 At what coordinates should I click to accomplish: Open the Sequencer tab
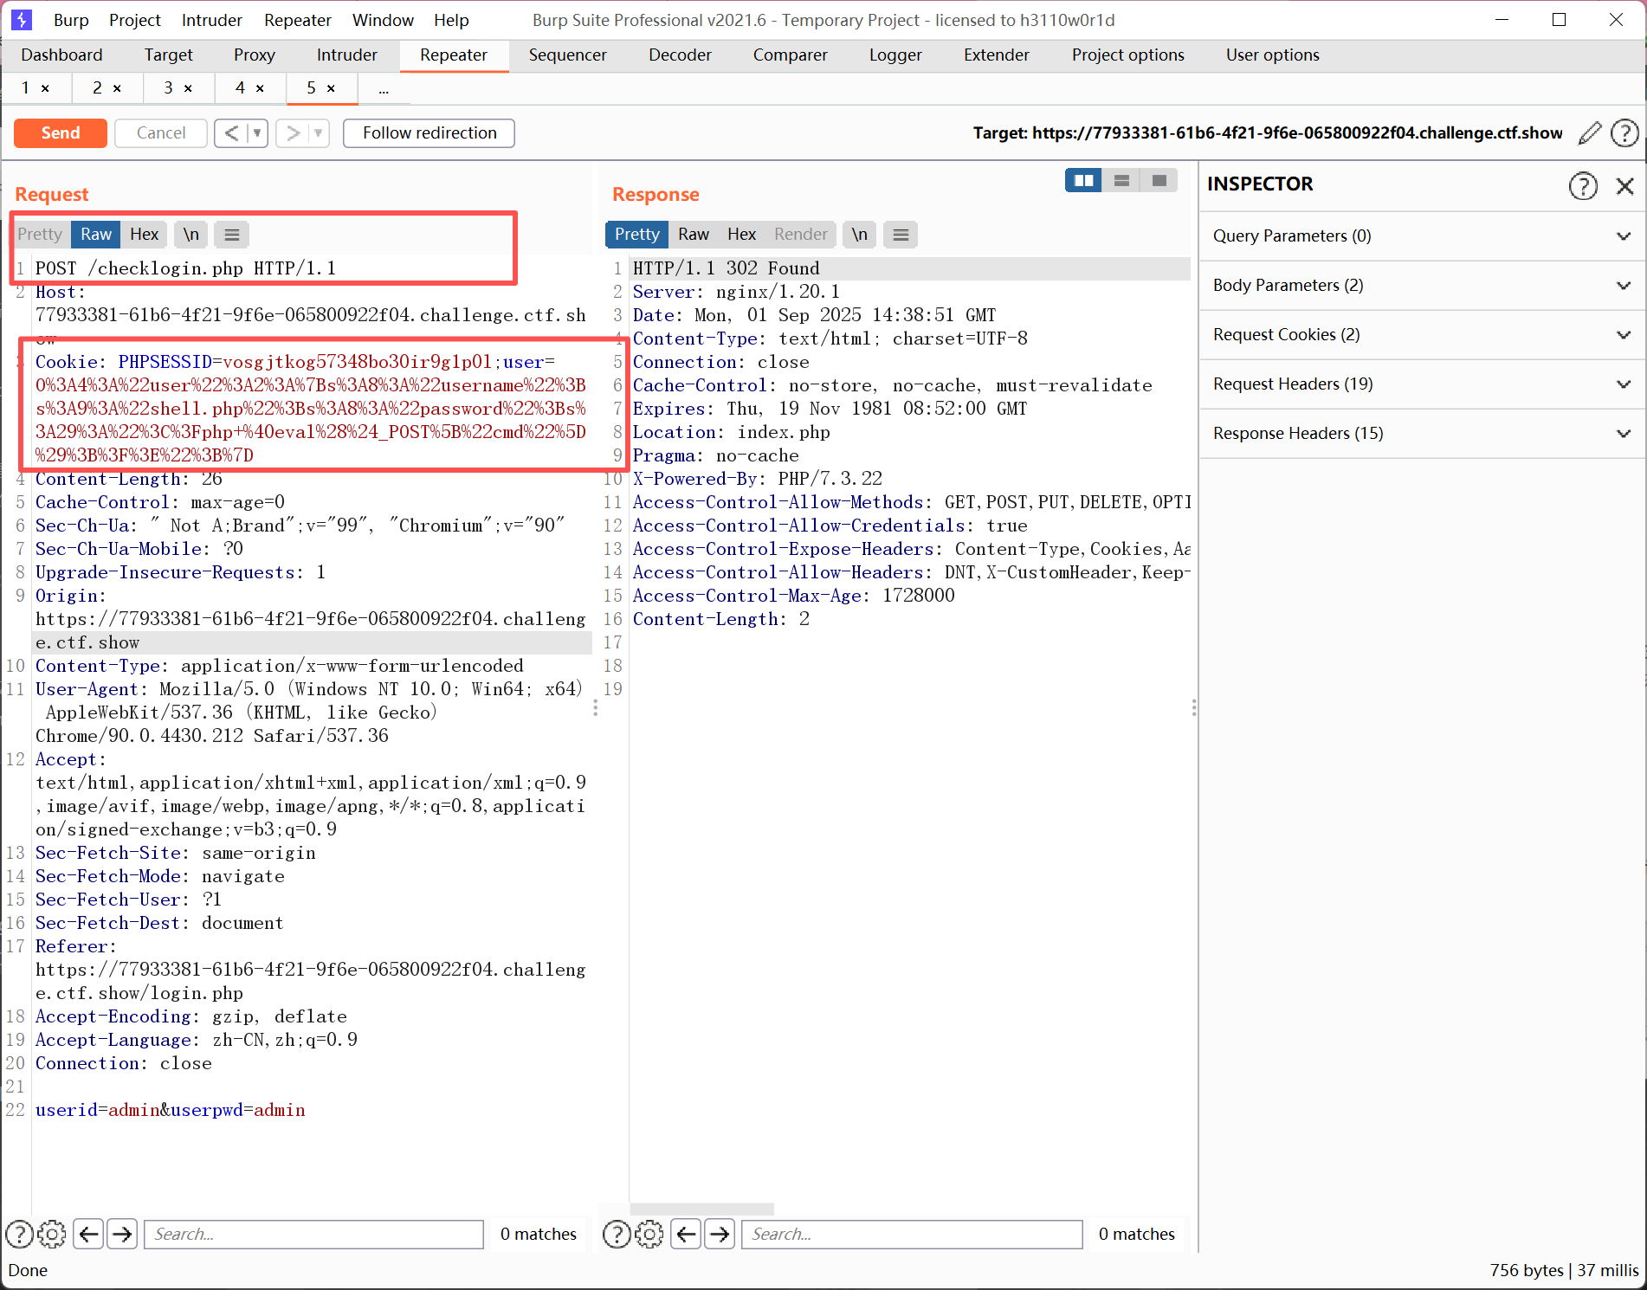point(568,55)
